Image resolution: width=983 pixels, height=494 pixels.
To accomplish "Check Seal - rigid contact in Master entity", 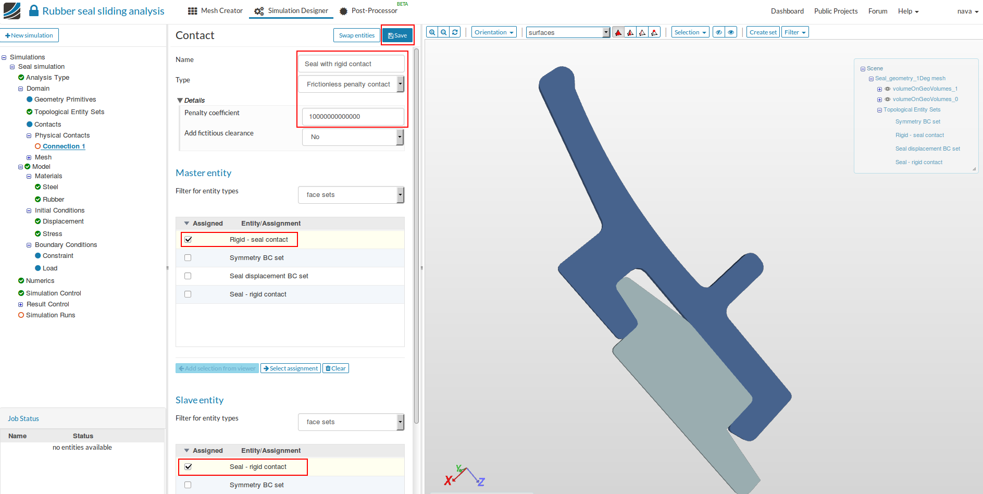I will point(188,294).
